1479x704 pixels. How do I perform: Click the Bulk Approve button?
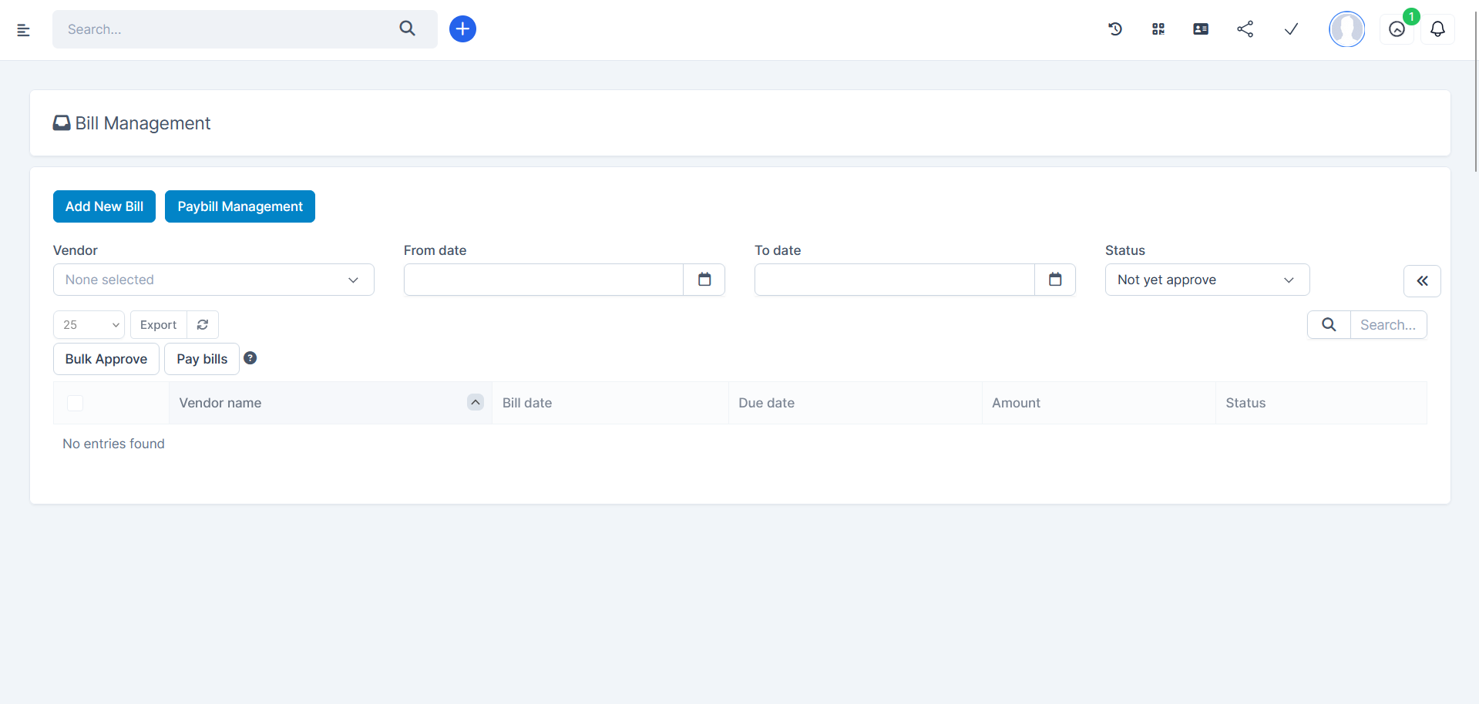coord(106,359)
